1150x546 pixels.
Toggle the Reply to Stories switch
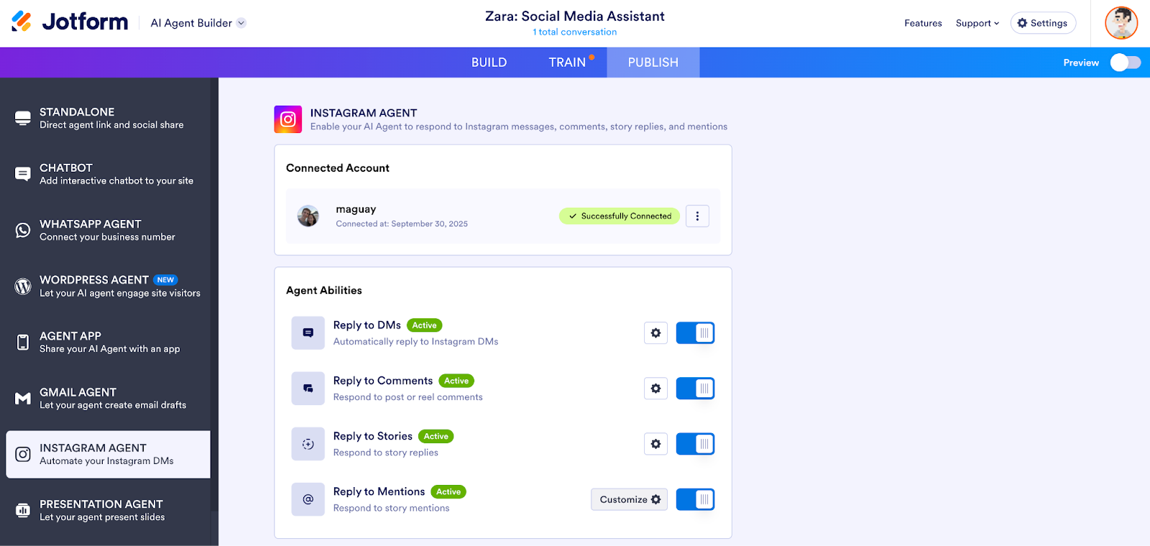(695, 444)
